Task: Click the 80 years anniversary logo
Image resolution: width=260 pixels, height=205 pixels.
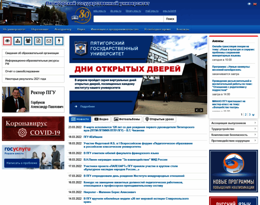Action: click(81, 16)
